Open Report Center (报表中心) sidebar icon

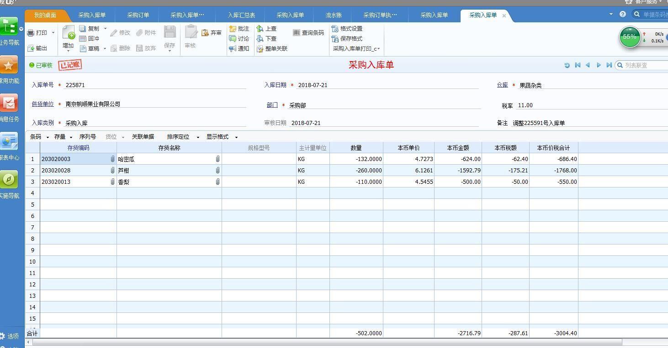pos(9,142)
